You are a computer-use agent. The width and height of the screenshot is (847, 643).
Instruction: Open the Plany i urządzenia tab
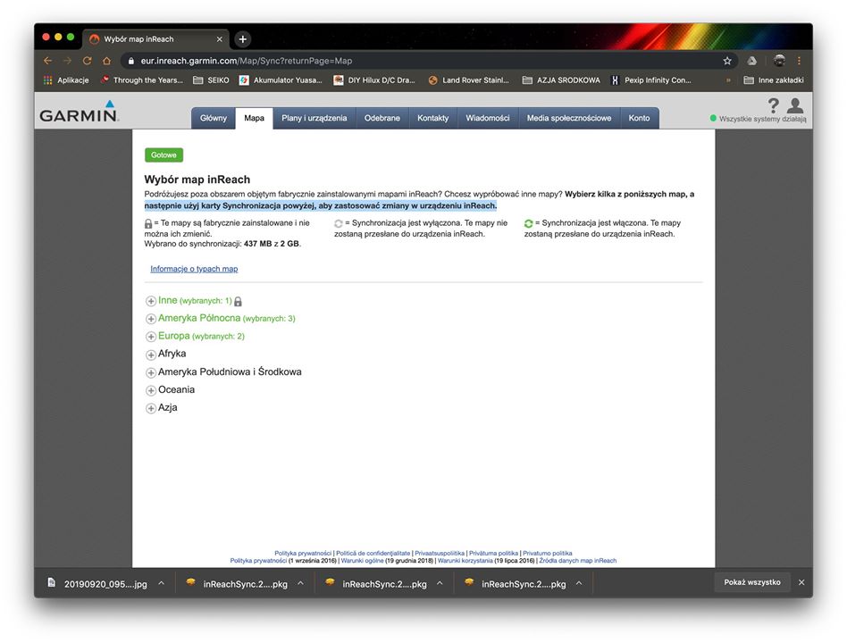tap(314, 118)
